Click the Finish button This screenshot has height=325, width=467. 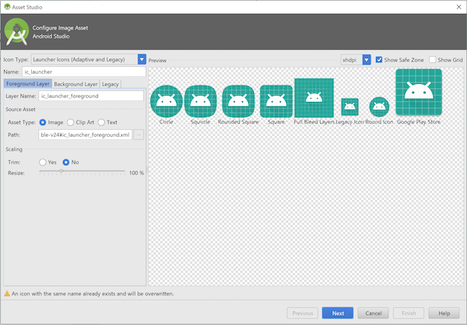coord(409,313)
